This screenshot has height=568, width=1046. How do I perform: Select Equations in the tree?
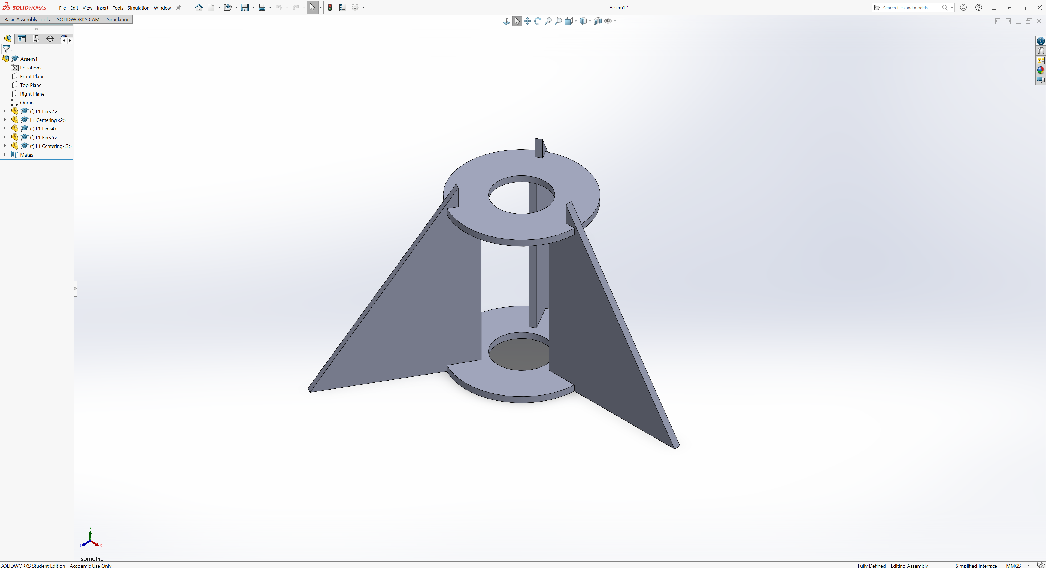pyautogui.click(x=31, y=68)
